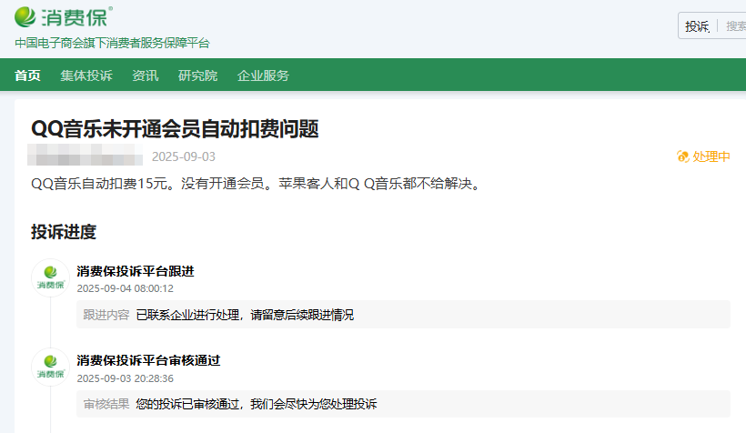Select the 消费保投诉平台审核通过 progress heading

(148, 360)
